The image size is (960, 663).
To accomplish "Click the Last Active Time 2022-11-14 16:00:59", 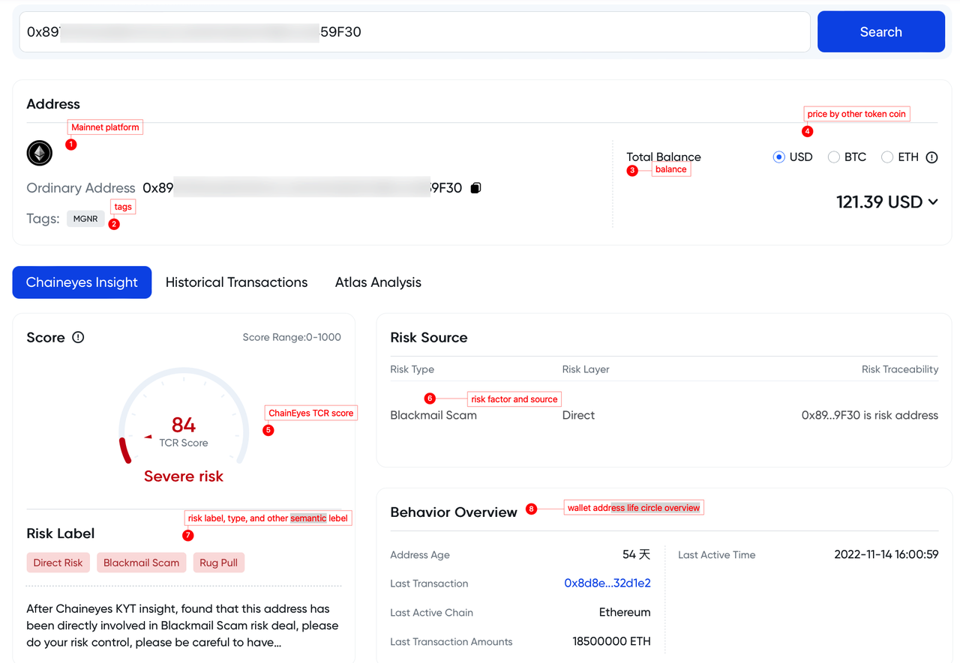I will 886,555.
